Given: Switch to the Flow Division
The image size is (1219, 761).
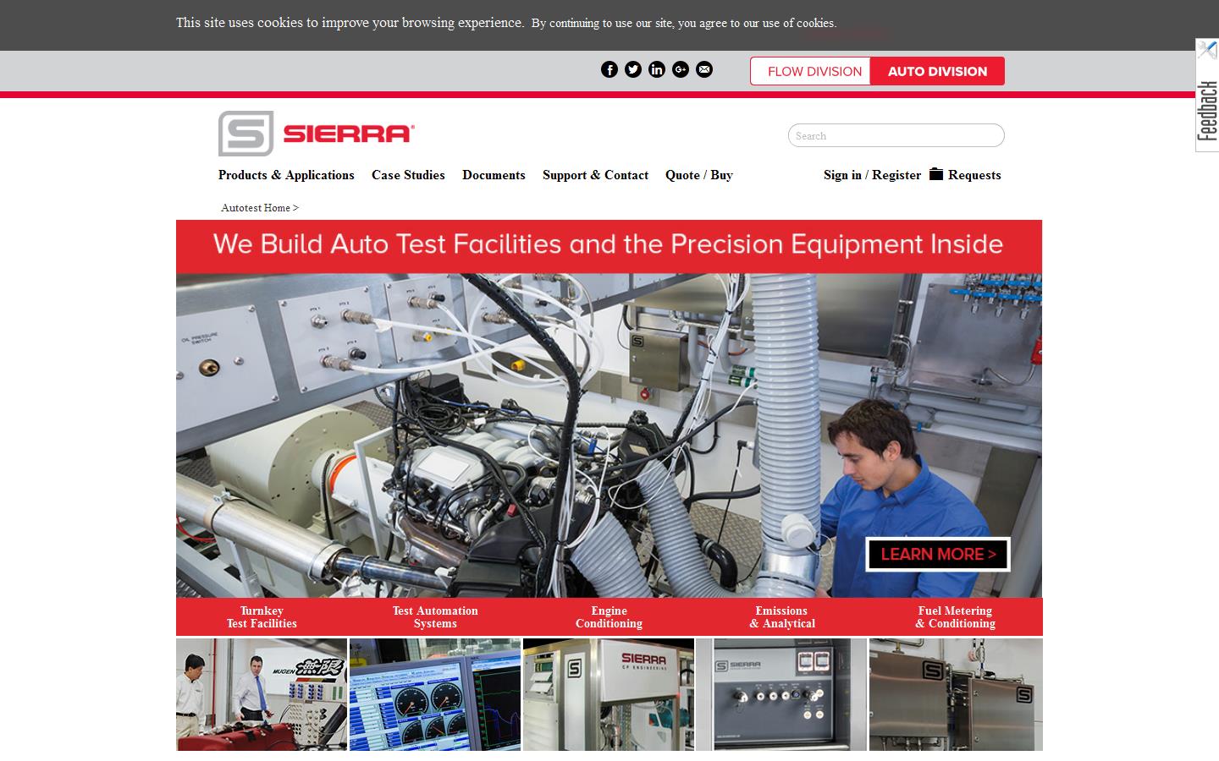Looking at the screenshot, I should [810, 71].
